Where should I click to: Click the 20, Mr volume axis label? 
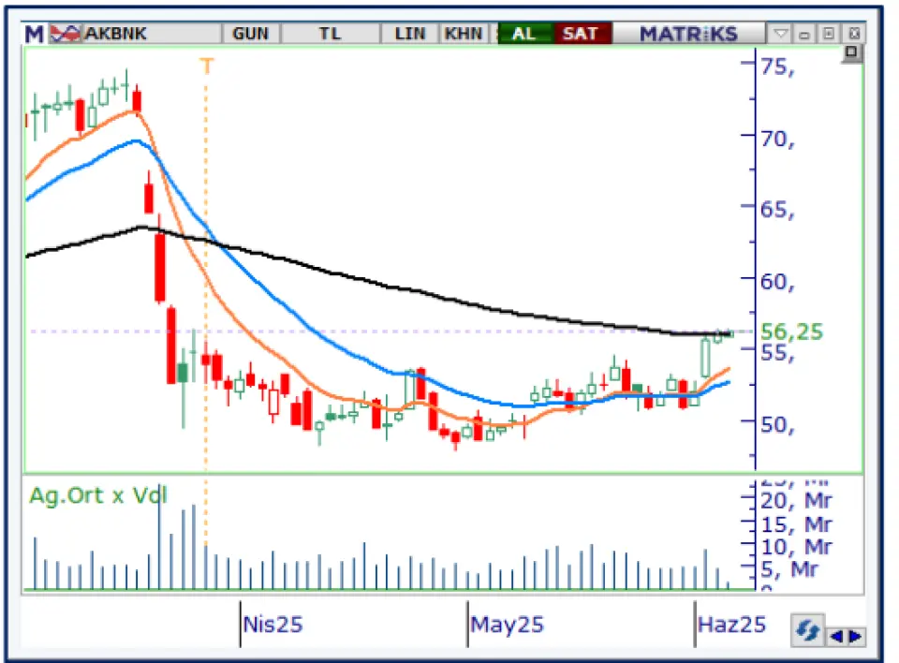[796, 501]
